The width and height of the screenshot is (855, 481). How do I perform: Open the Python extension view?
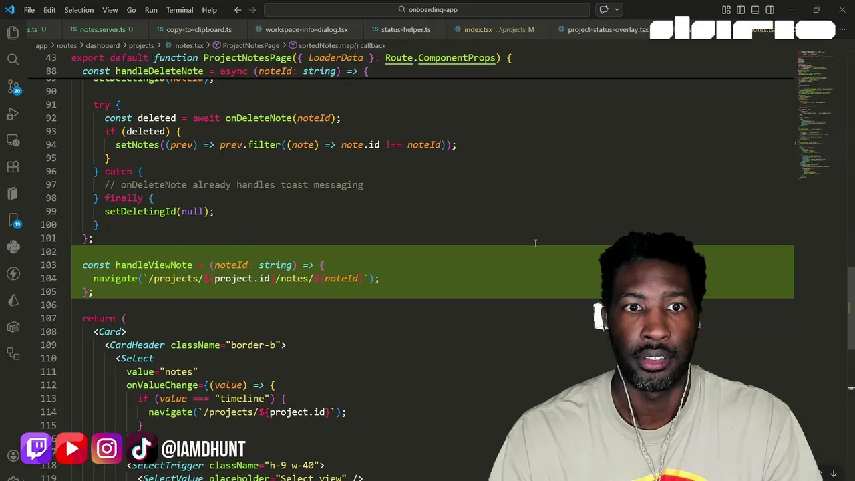(x=13, y=247)
